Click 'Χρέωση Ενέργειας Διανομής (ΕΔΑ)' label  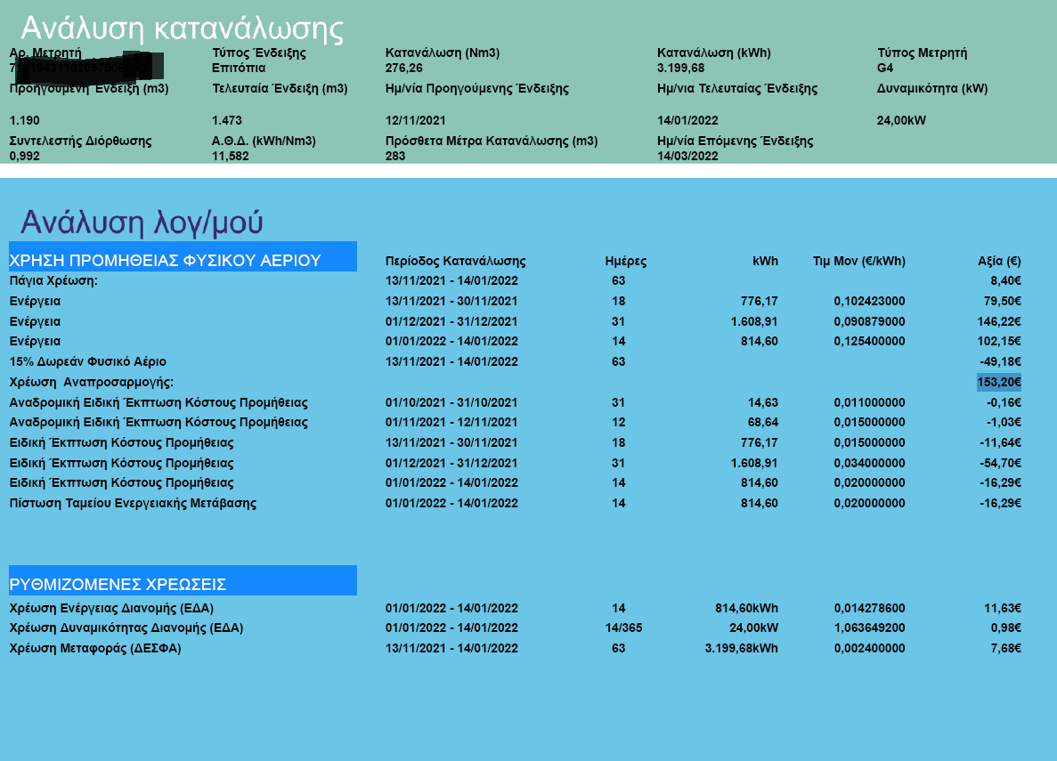pos(111,608)
